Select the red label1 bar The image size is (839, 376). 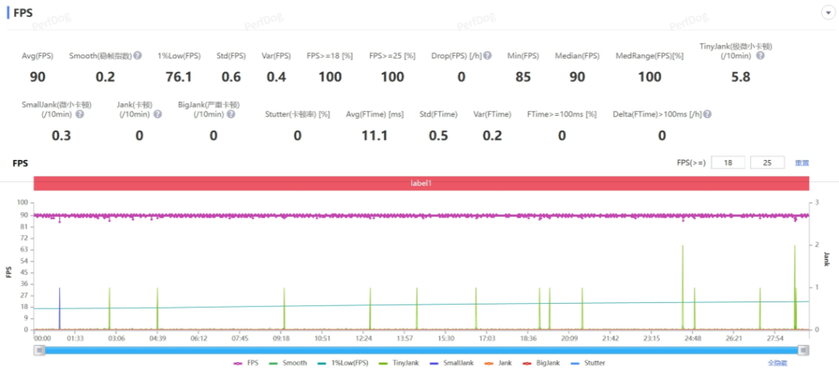421,183
